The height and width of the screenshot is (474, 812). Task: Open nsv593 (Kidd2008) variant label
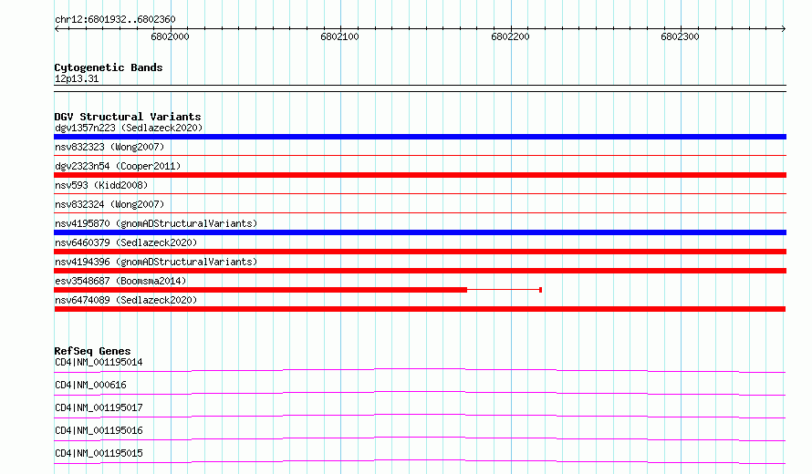point(101,185)
